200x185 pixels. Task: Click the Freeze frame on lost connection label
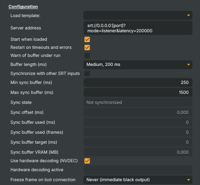click(43, 180)
